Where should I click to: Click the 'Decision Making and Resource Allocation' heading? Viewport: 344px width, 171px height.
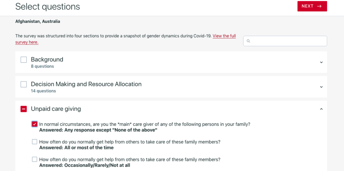click(86, 84)
